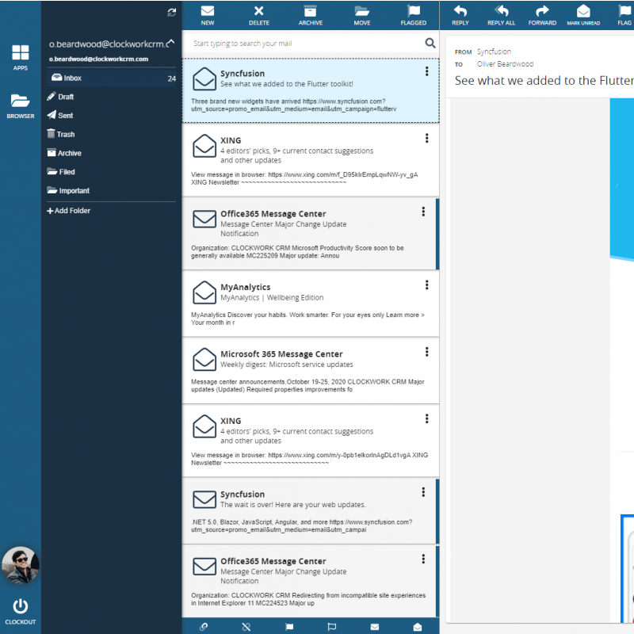
Task: Click the ARCHIVE toolbar button
Action: point(310,15)
